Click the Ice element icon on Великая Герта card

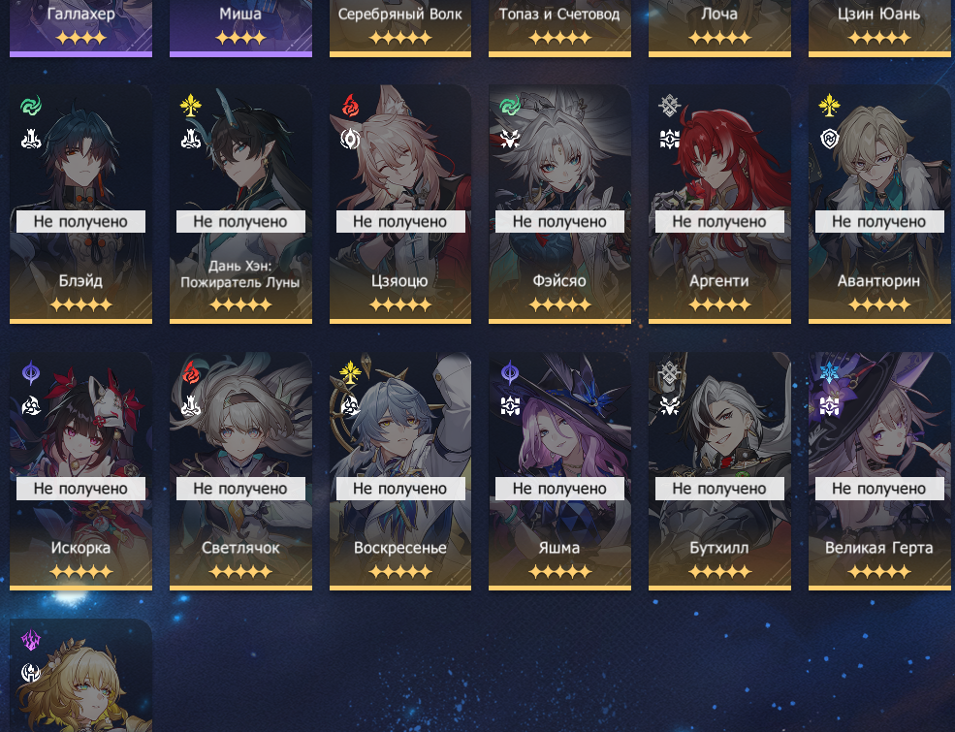(x=829, y=372)
